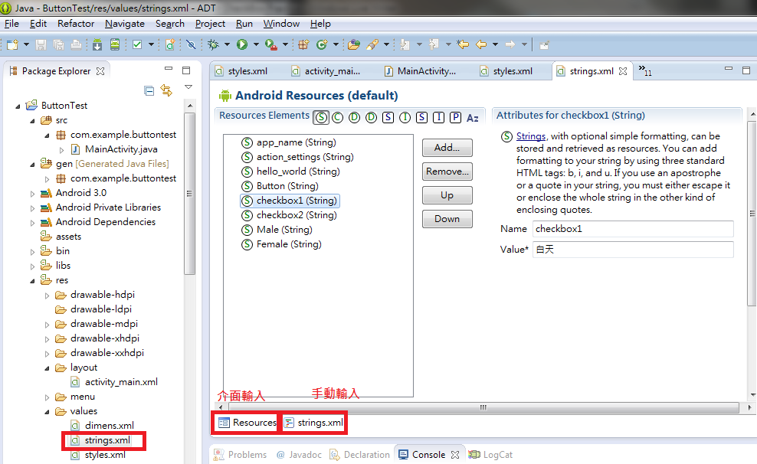
Task: Open the New file dropdown arrow
Action: [27, 45]
